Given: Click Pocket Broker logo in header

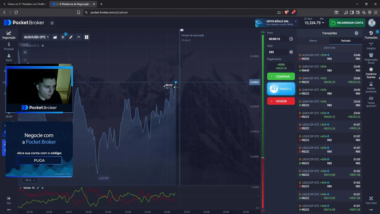Looking at the screenshot, I should (24, 23).
